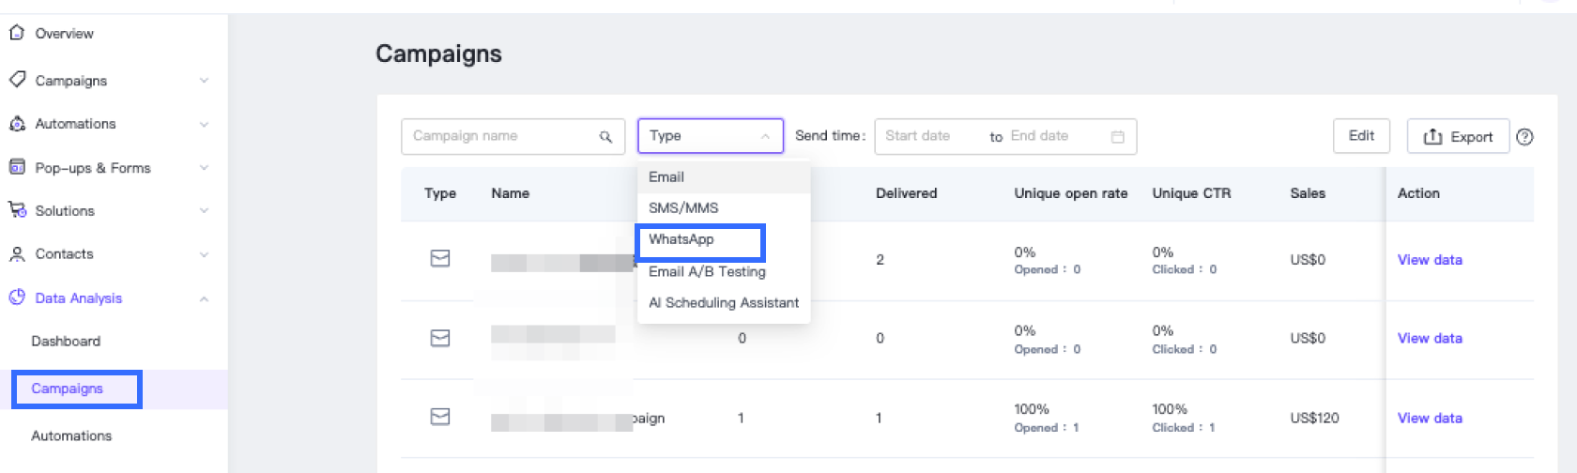Viewport: 1577px width, 473px height.
Task: Click the Overview home icon
Action: point(16,33)
